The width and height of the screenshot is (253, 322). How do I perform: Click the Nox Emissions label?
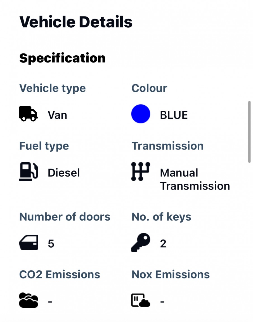[x=170, y=274]
